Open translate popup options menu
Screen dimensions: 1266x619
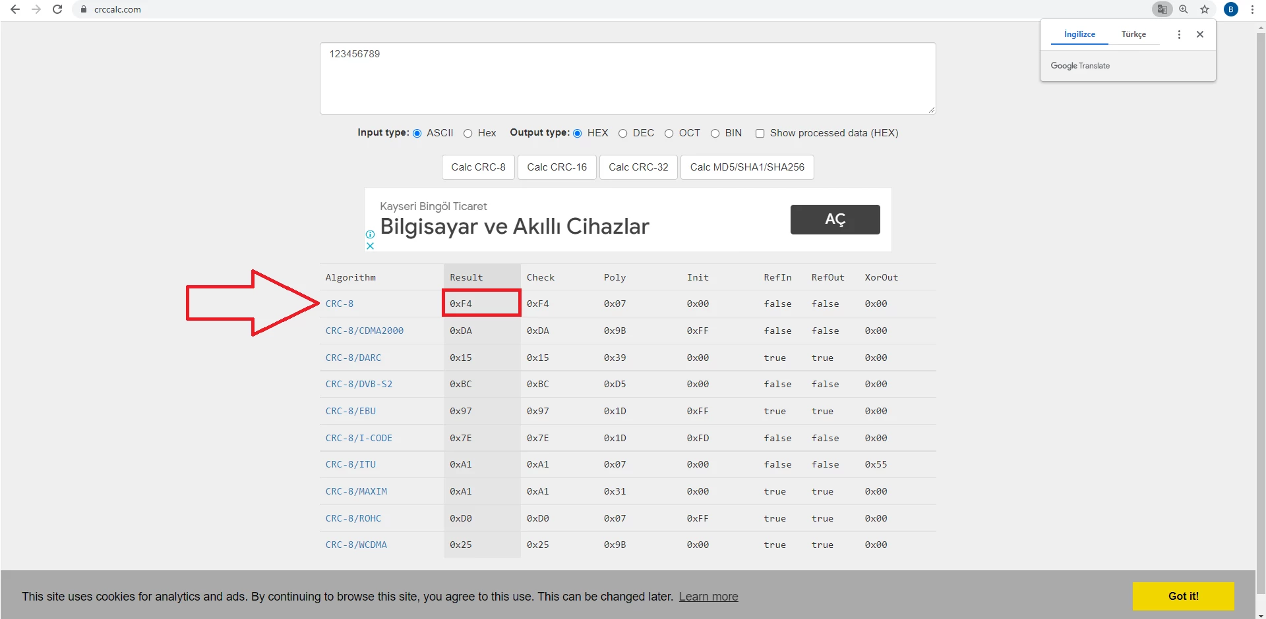pyautogui.click(x=1179, y=34)
